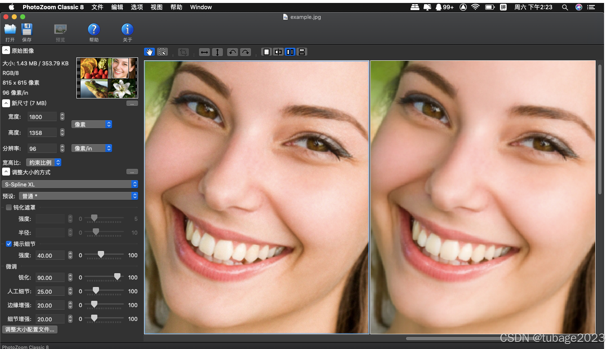
Task: Switch to horizontal stacked split view
Action: [301, 52]
